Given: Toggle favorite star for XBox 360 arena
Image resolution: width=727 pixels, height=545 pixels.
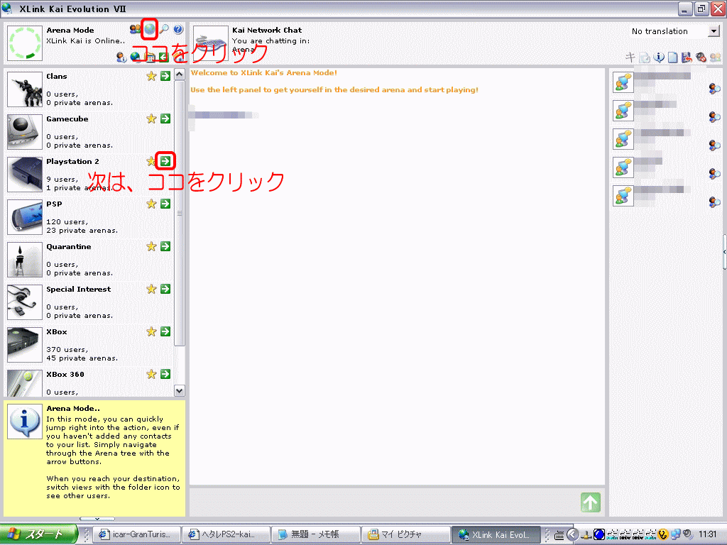Looking at the screenshot, I should (151, 374).
